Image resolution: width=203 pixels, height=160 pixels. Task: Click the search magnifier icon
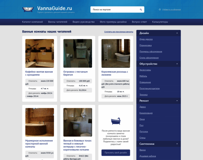click(141, 10)
